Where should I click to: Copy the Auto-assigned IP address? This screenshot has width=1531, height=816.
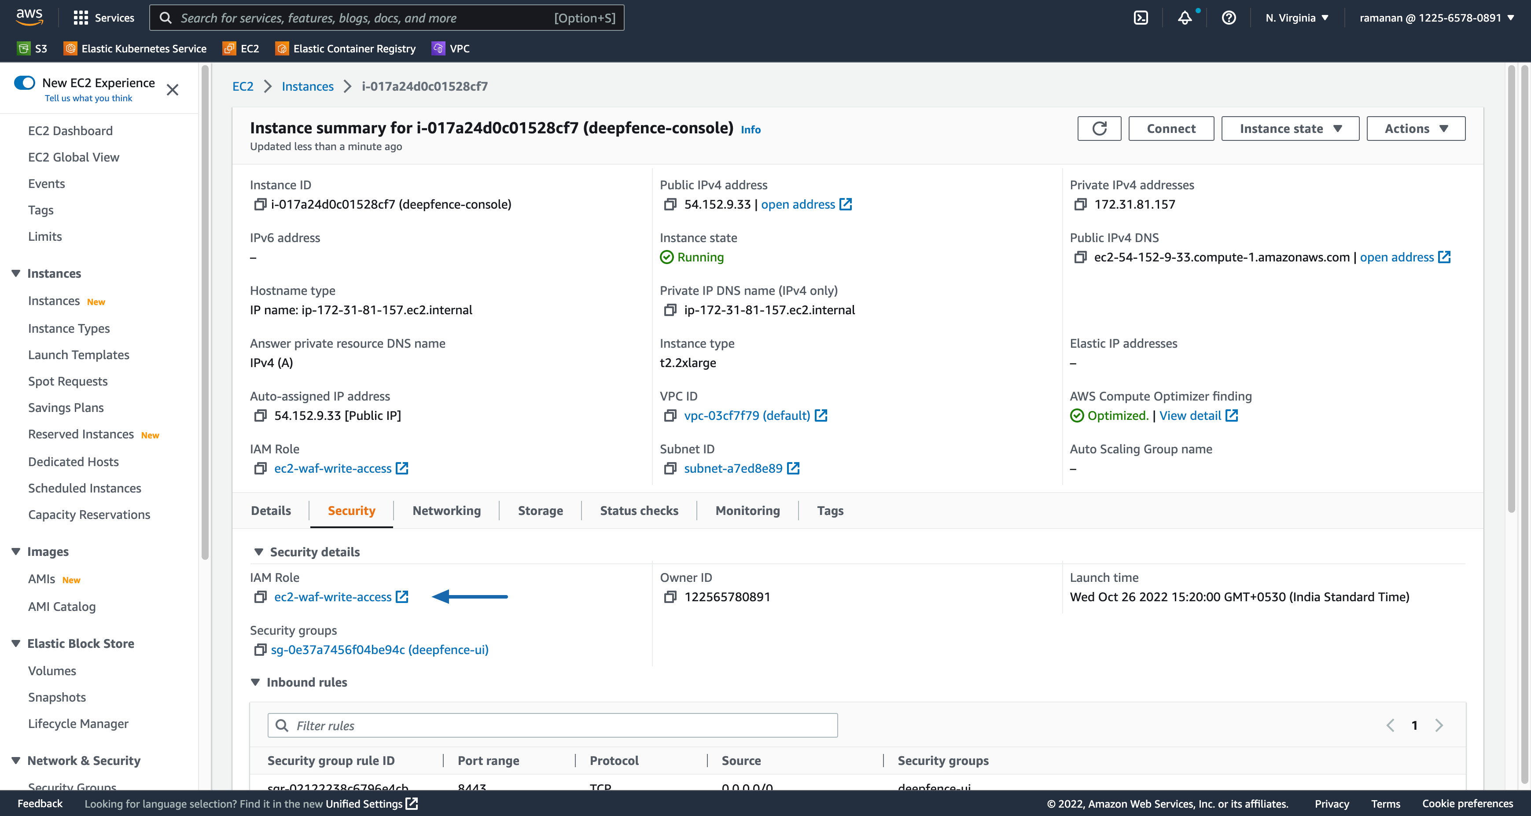[260, 415]
